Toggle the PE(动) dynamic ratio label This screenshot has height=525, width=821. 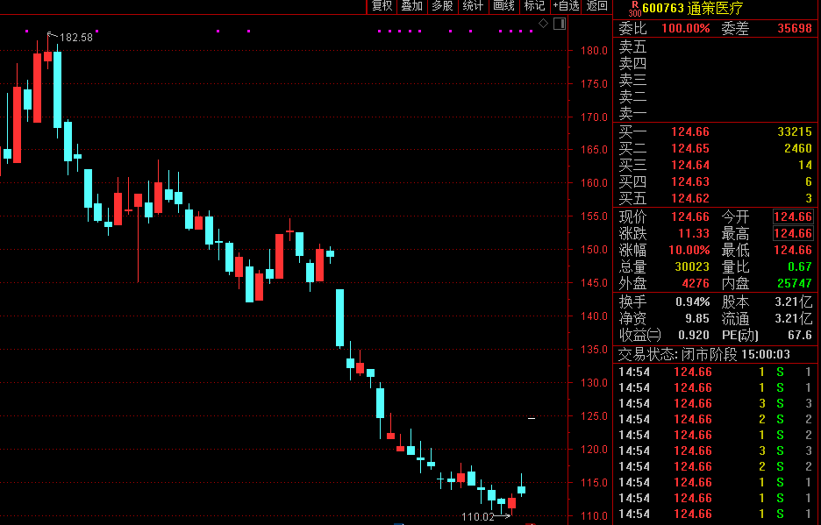[740, 335]
